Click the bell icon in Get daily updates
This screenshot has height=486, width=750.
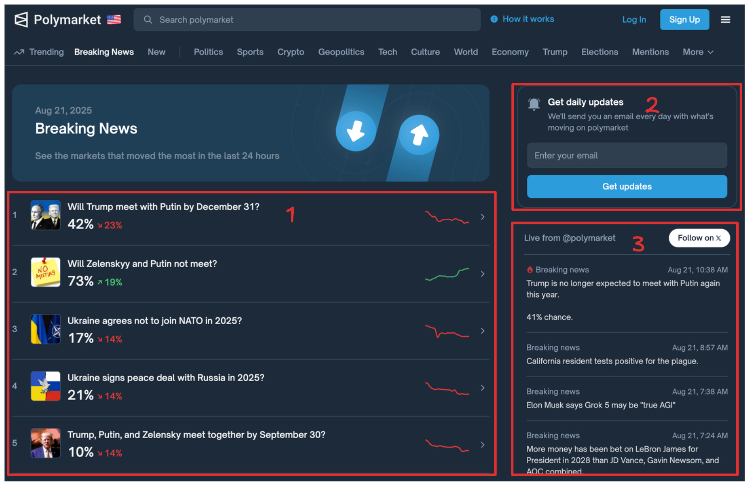[534, 104]
